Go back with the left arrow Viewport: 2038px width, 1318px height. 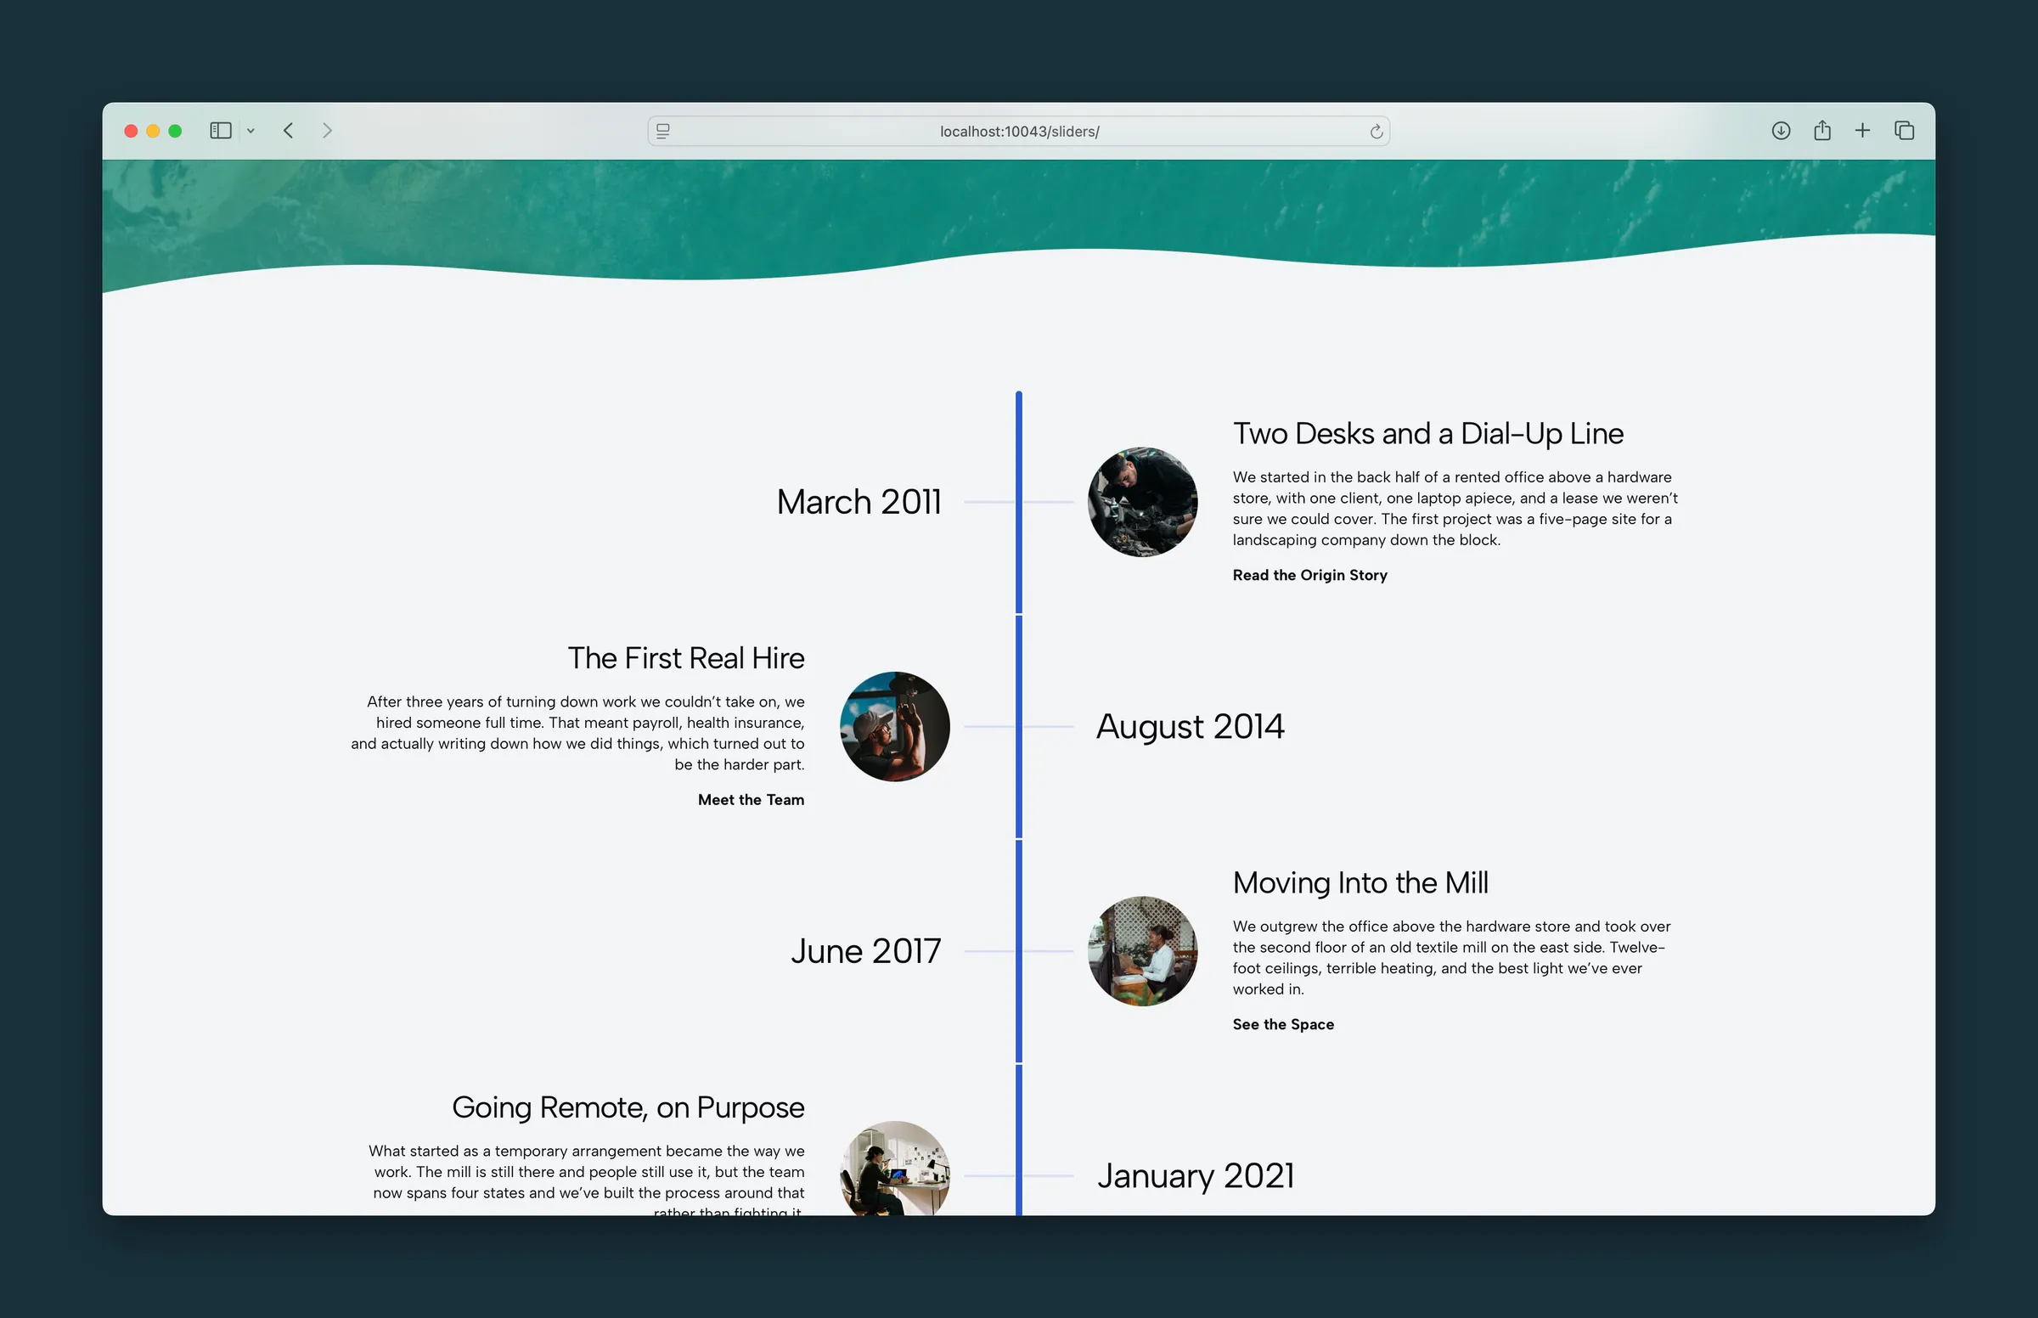[289, 130]
